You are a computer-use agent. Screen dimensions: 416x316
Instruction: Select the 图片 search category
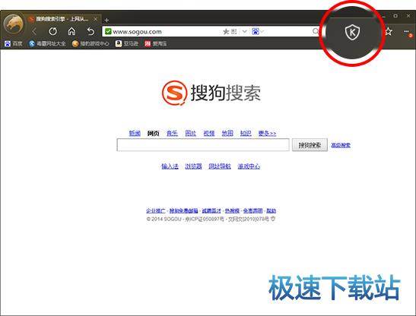pos(190,133)
